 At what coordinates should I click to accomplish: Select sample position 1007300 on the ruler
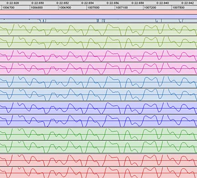pyautogui.click(x=178, y=8)
